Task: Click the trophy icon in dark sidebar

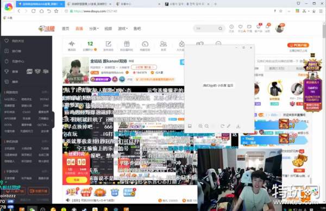Action: coord(7,71)
